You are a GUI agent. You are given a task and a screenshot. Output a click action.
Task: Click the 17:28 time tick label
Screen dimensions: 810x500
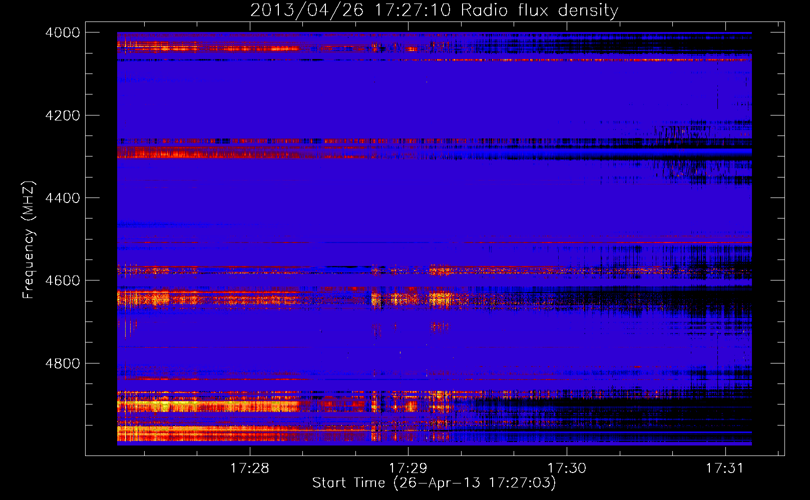pos(249,468)
